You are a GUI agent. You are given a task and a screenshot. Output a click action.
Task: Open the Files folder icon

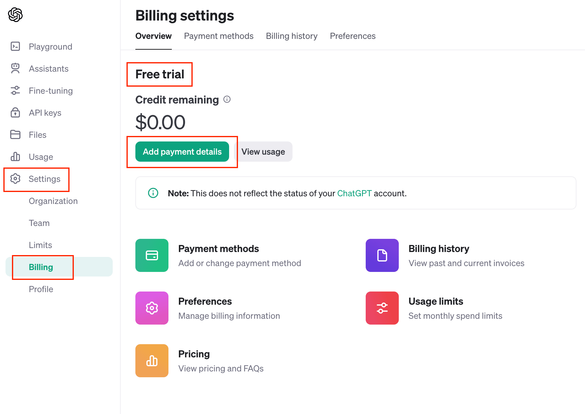tap(15, 134)
